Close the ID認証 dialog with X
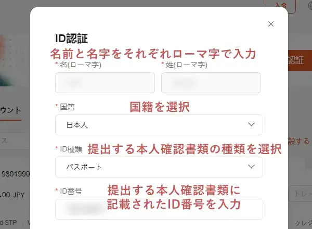This screenshot has width=312, height=229. (x=271, y=24)
